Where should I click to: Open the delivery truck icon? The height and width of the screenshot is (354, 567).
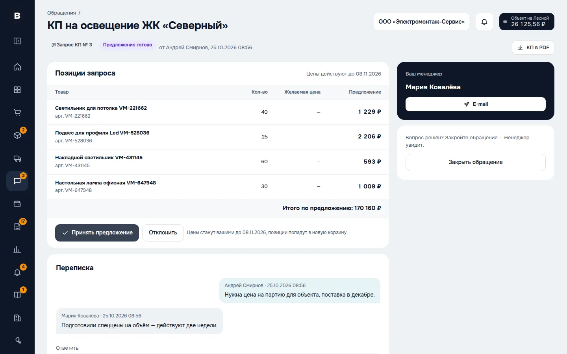coord(17,159)
